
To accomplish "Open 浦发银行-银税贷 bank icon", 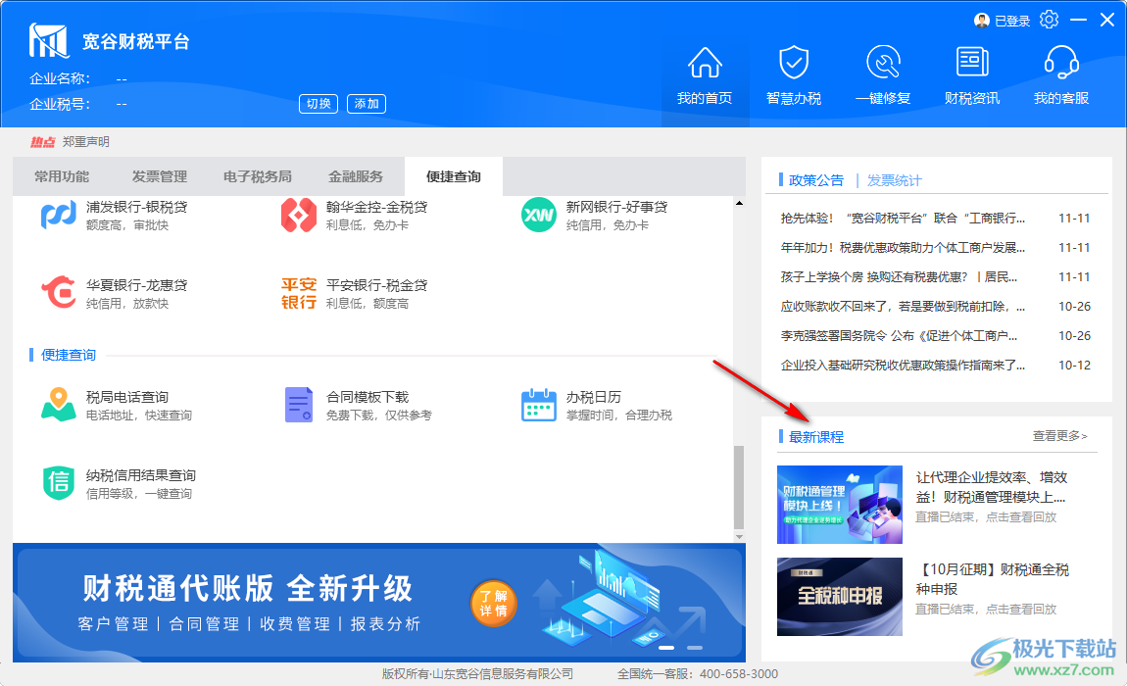I will pyautogui.click(x=58, y=215).
